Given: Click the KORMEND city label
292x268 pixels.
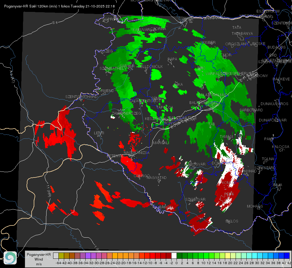Looking at the screenshot, I should click(105, 91).
